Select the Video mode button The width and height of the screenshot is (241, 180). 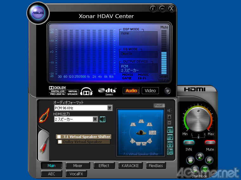click(x=150, y=91)
